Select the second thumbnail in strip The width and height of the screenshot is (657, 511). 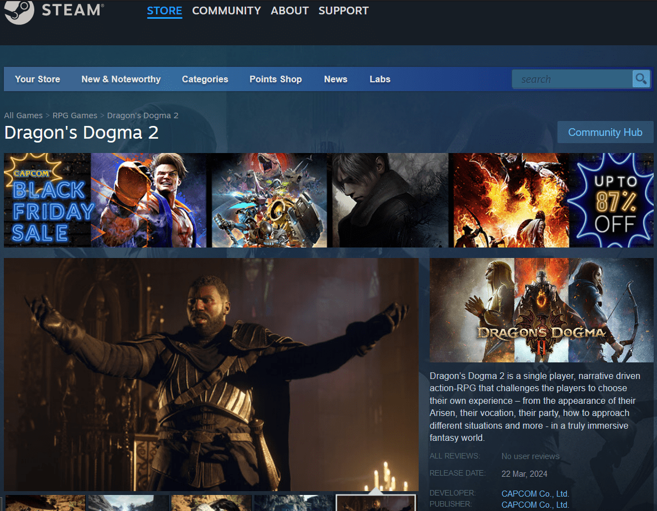[x=128, y=503]
